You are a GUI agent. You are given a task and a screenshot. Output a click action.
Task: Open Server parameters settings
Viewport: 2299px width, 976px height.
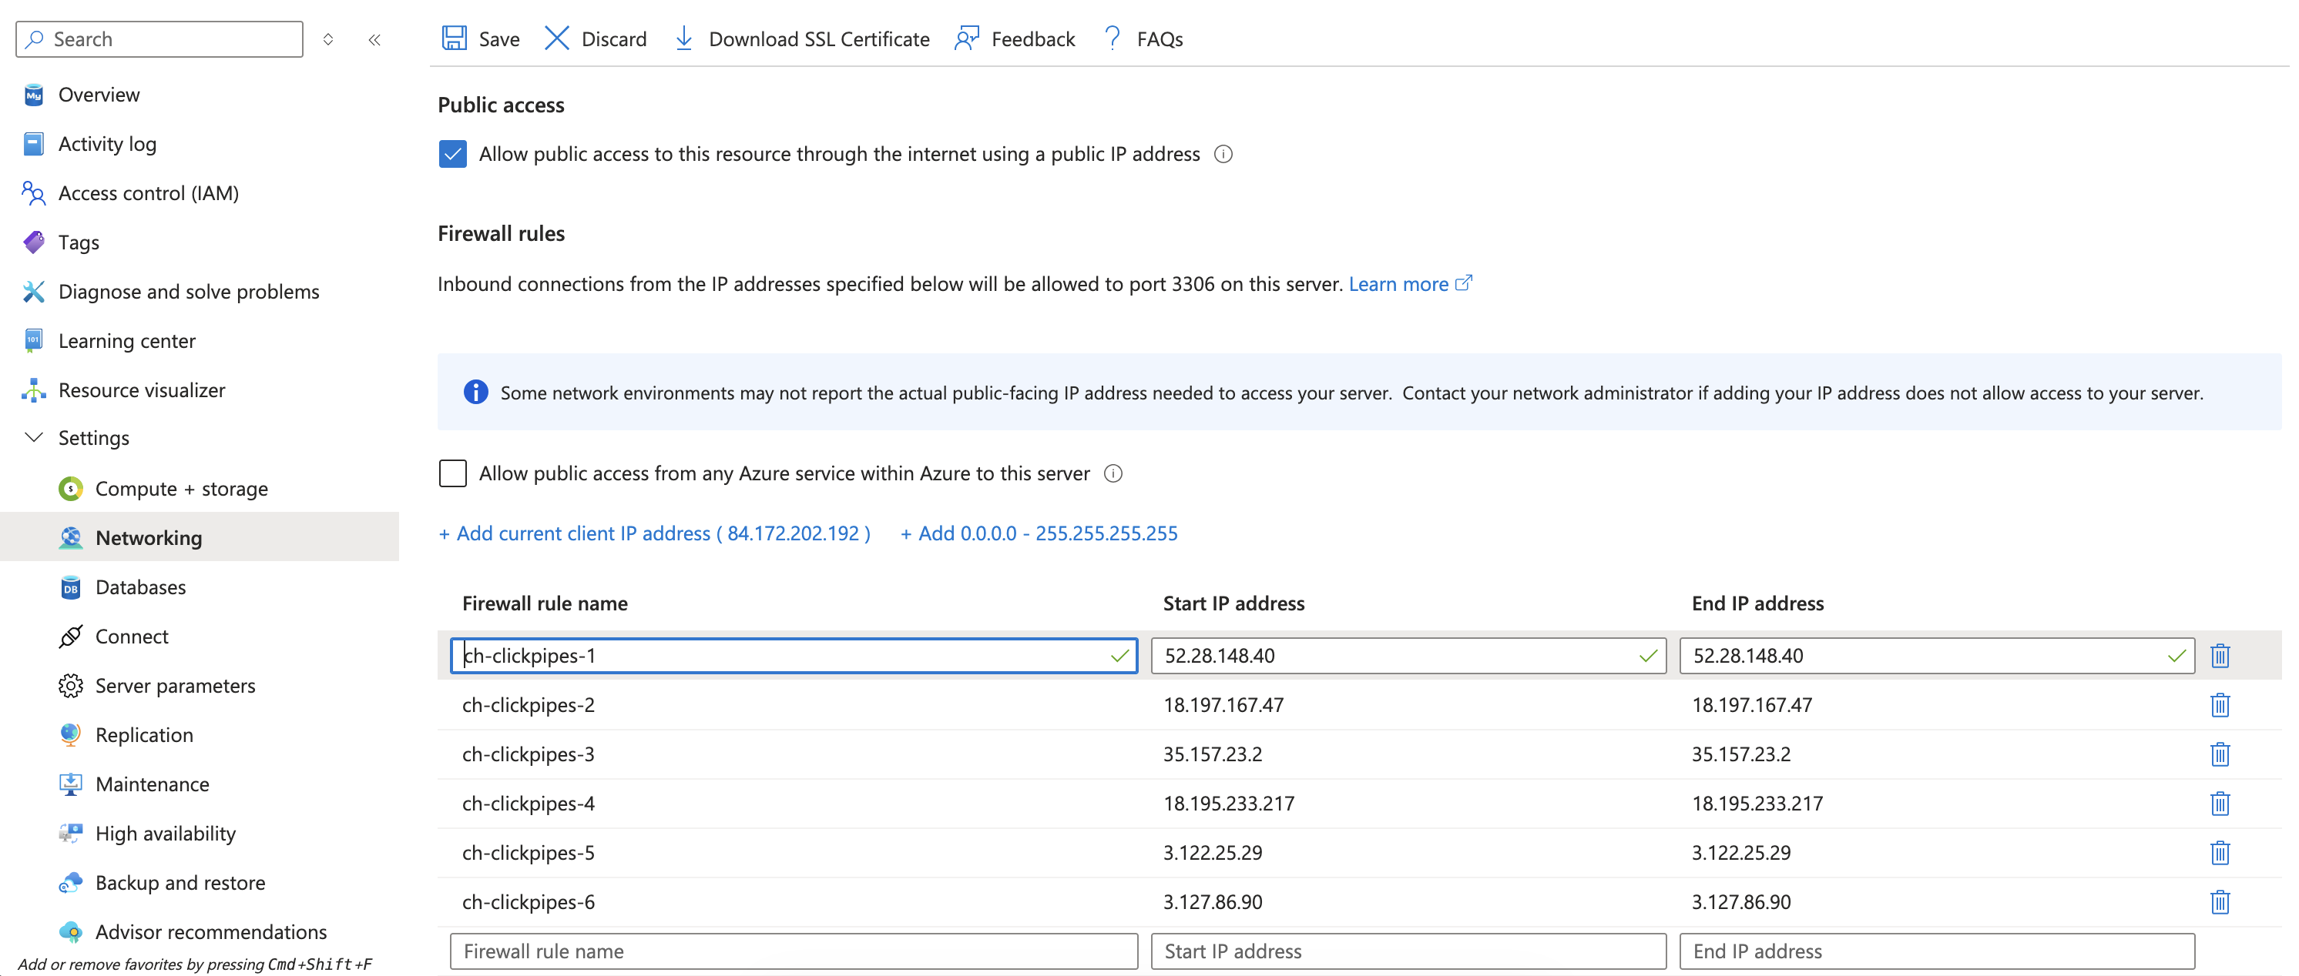[x=175, y=685]
